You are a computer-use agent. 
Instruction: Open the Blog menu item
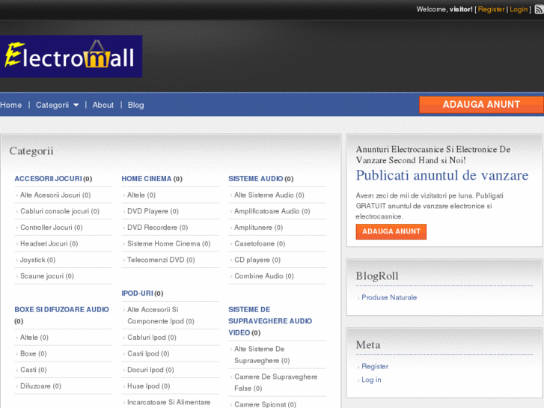(x=135, y=105)
